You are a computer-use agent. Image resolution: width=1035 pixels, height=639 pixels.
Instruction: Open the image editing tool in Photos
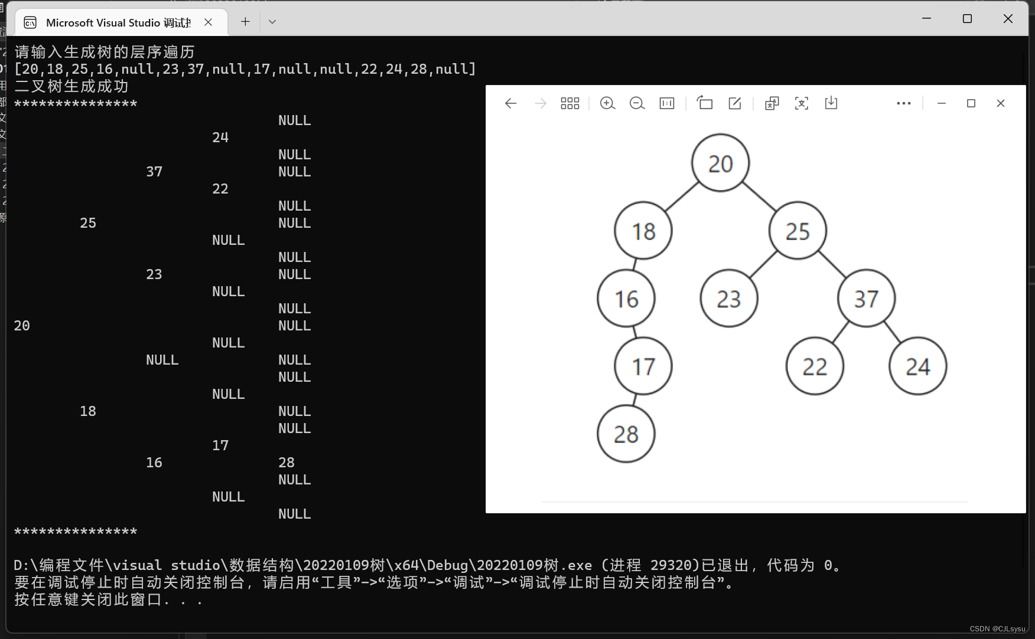click(x=734, y=103)
